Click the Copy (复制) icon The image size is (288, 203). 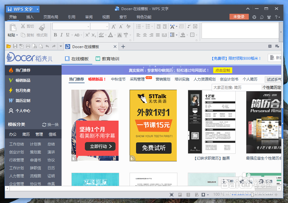click(x=23, y=35)
